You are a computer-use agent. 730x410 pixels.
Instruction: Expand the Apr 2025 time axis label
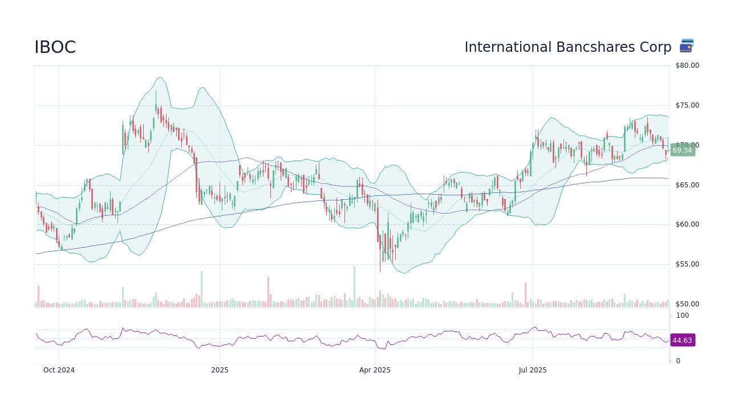(375, 370)
